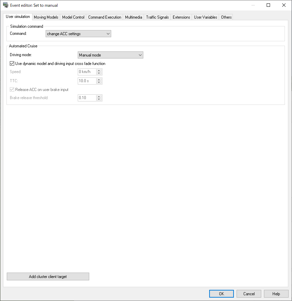The height and width of the screenshot is (301, 292).
Task: Click the 'Simulation command' group title
Action: (27, 26)
